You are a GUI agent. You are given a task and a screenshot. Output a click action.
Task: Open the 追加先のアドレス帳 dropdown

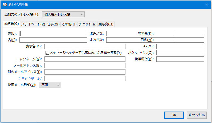coord(63,14)
